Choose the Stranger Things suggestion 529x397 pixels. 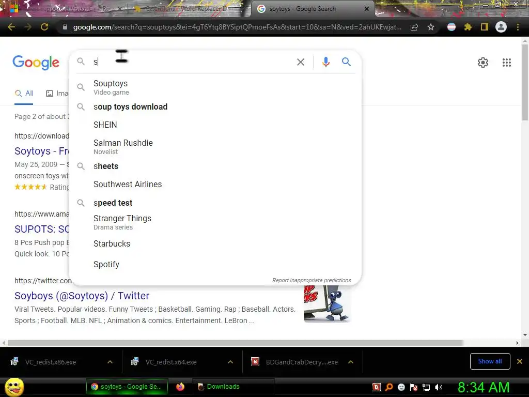click(215, 222)
